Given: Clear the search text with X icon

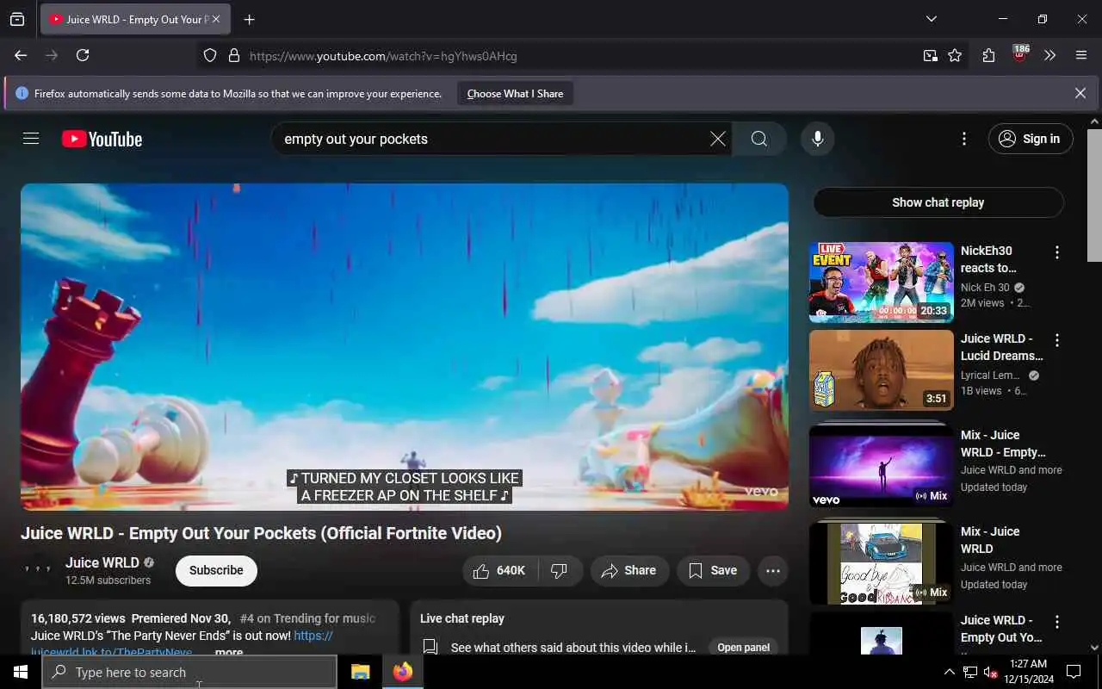Looking at the screenshot, I should [x=717, y=139].
